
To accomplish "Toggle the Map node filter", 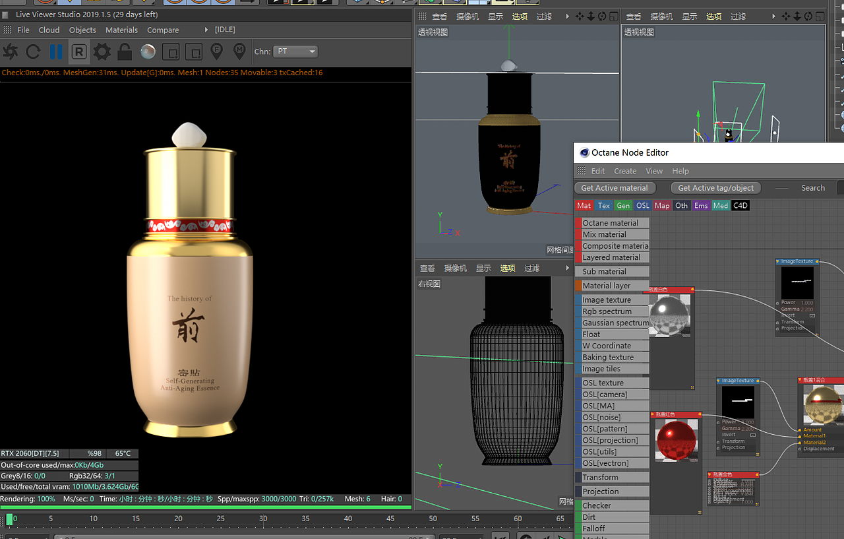I will [662, 206].
